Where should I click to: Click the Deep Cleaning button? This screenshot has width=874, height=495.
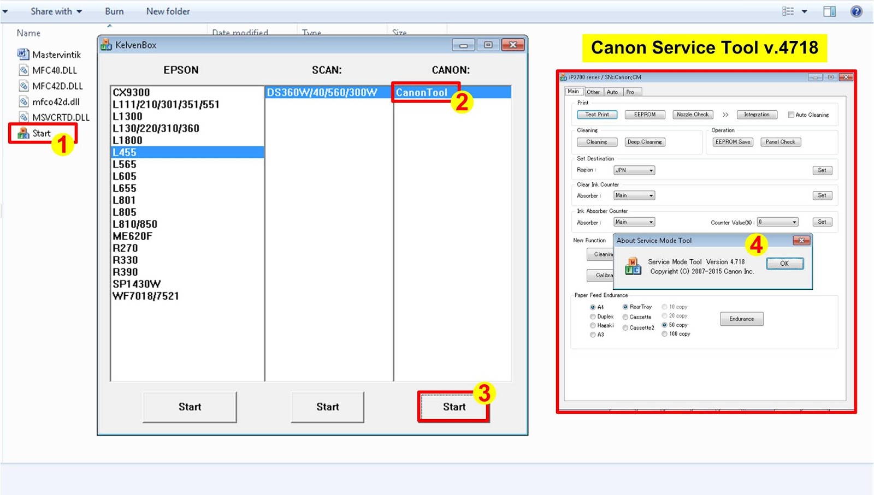click(x=645, y=142)
